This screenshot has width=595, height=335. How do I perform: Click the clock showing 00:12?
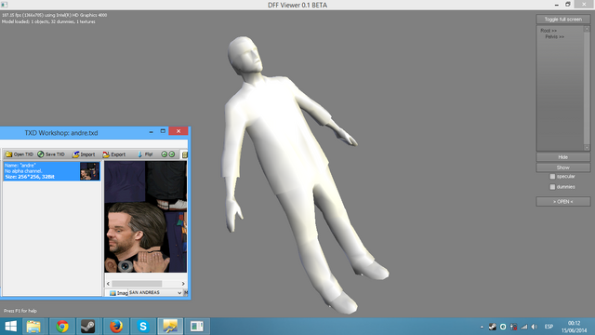click(x=575, y=323)
